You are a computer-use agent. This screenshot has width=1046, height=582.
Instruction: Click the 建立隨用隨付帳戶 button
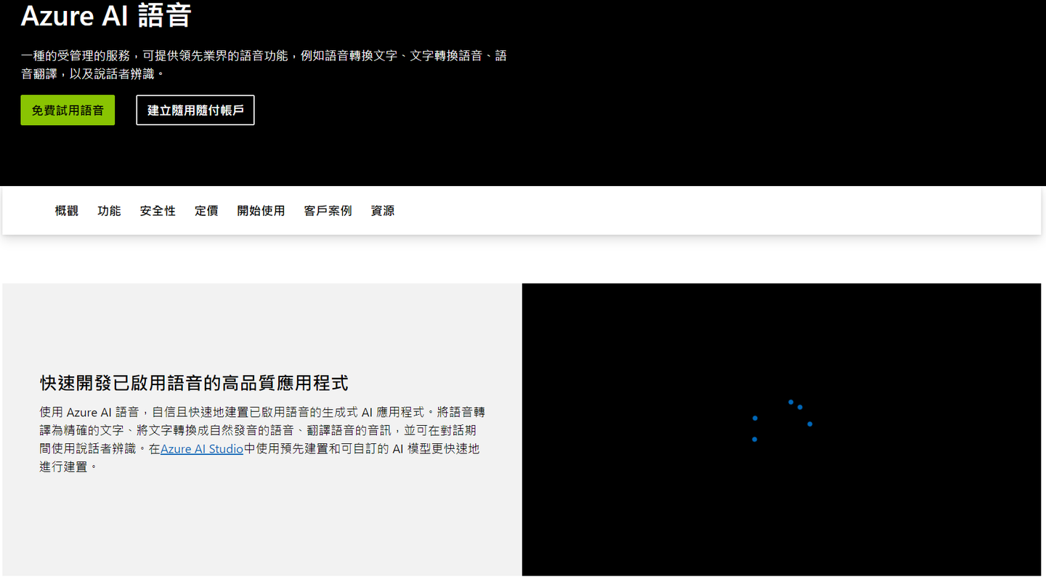[x=195, y=110]
